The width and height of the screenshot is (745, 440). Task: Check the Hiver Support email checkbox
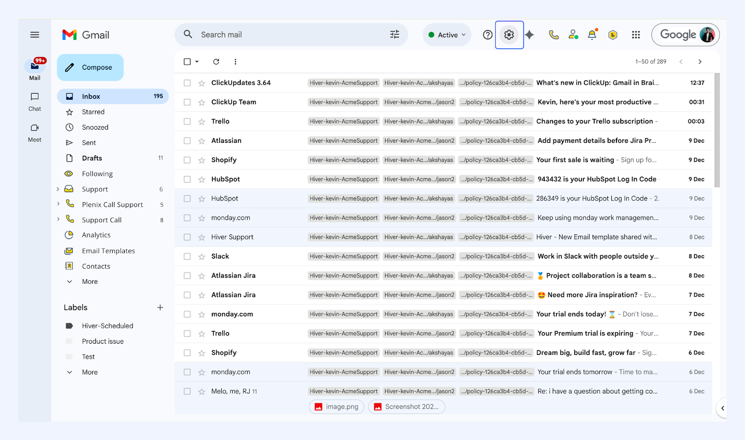click(187, 237)
